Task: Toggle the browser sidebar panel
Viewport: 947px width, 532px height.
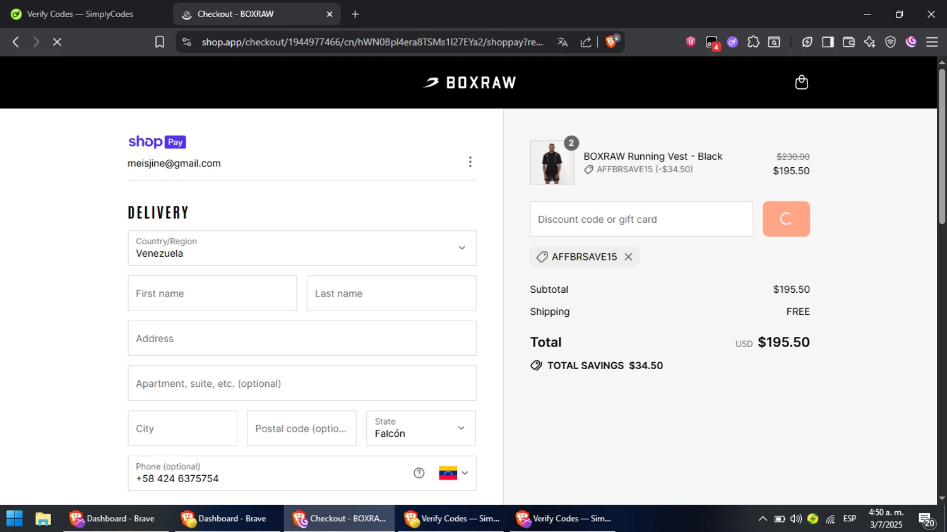Action: (x=828, y=42)
